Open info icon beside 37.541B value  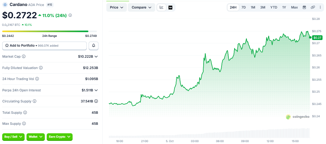[x=96, y=101]
